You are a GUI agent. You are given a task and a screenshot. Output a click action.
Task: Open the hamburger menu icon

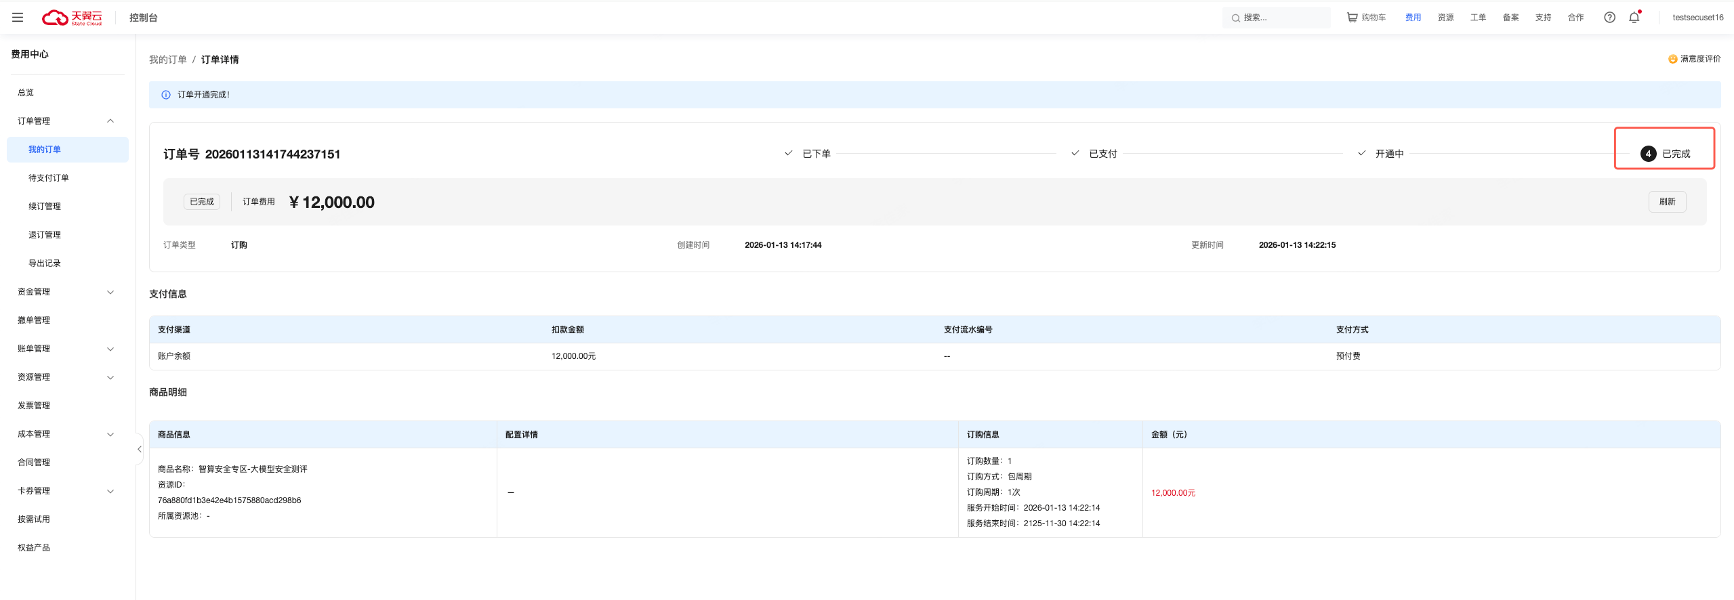pos(18,18)
